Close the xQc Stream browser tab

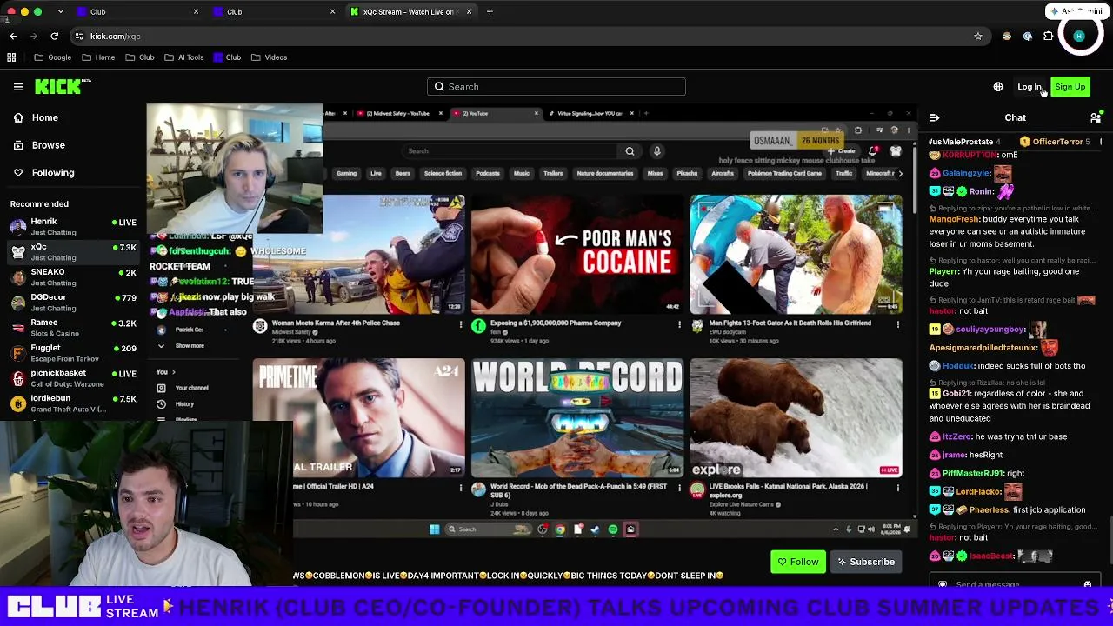[469, 12]
